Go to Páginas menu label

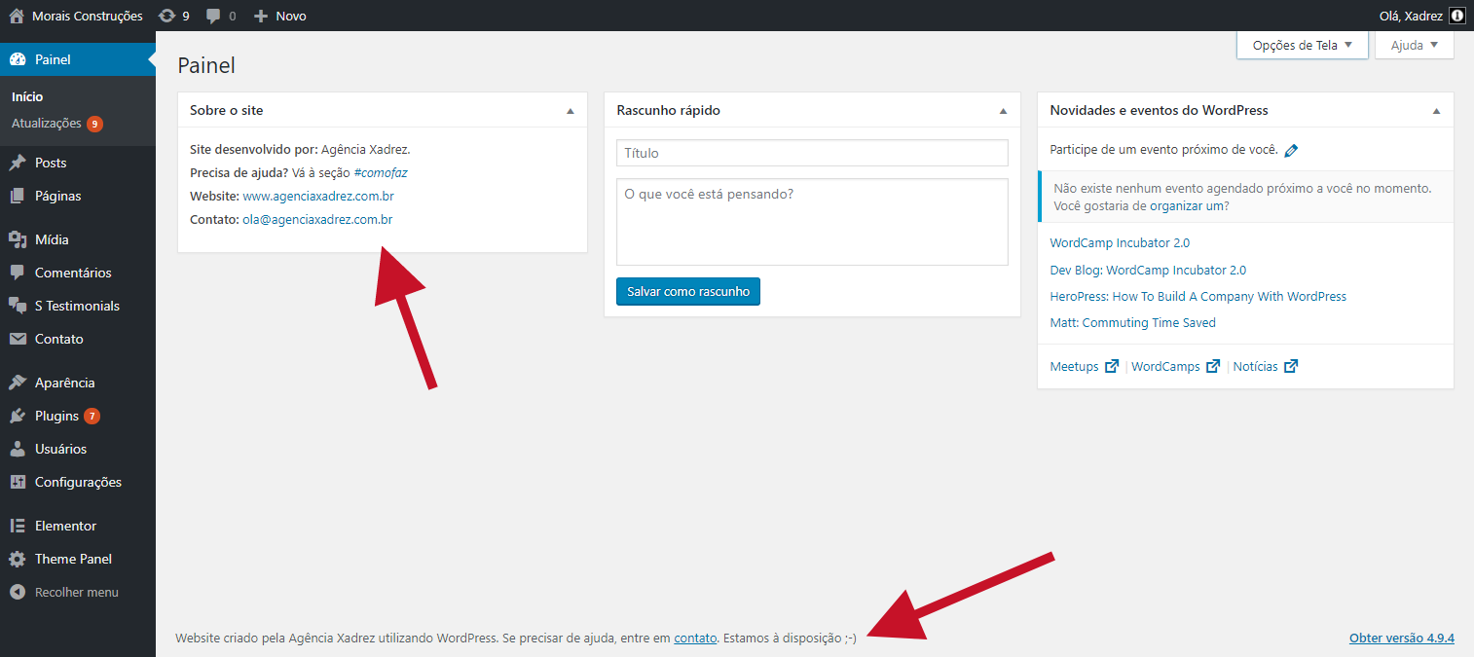pyautogui.click(x=58, y=196)
